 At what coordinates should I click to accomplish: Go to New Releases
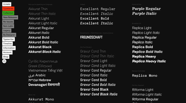(10, 17)
